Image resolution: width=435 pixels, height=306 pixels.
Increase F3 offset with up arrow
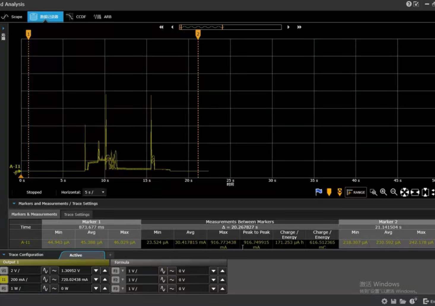click(x=222, y=289)
